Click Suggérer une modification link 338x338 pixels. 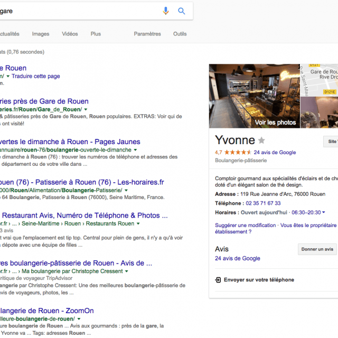pos(245,226)
